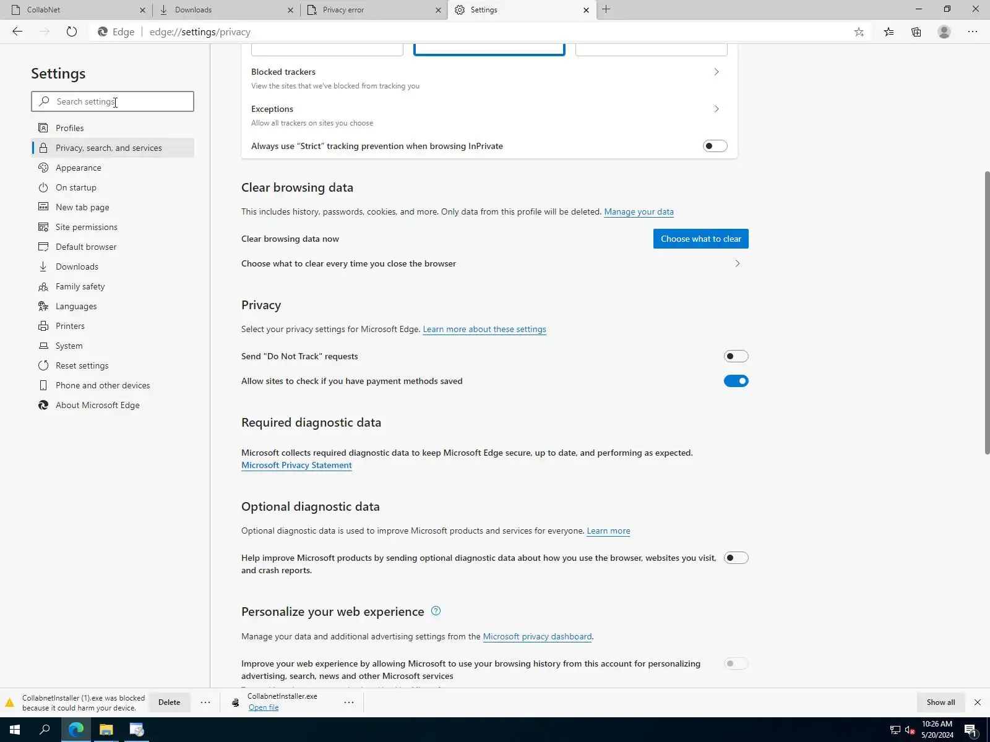Image resolution: width=990 pixels, height=742 pixels.
Task: Close the Downloads tab
Action: [x=291, y=10]
